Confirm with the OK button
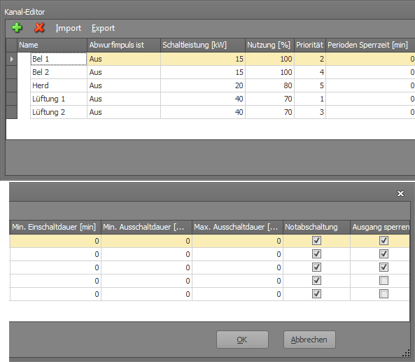 pyautogui.click(x=242, y=340)
